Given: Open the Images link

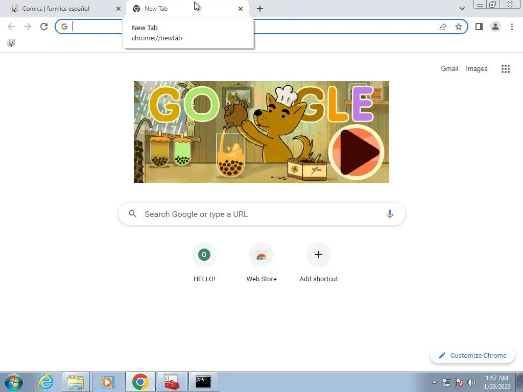Looking at the screenshot, I should (477, 69).
